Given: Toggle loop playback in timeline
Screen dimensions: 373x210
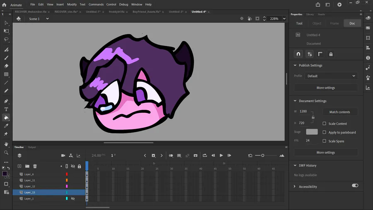Looking at the screenshot, I should coord(205,156).
